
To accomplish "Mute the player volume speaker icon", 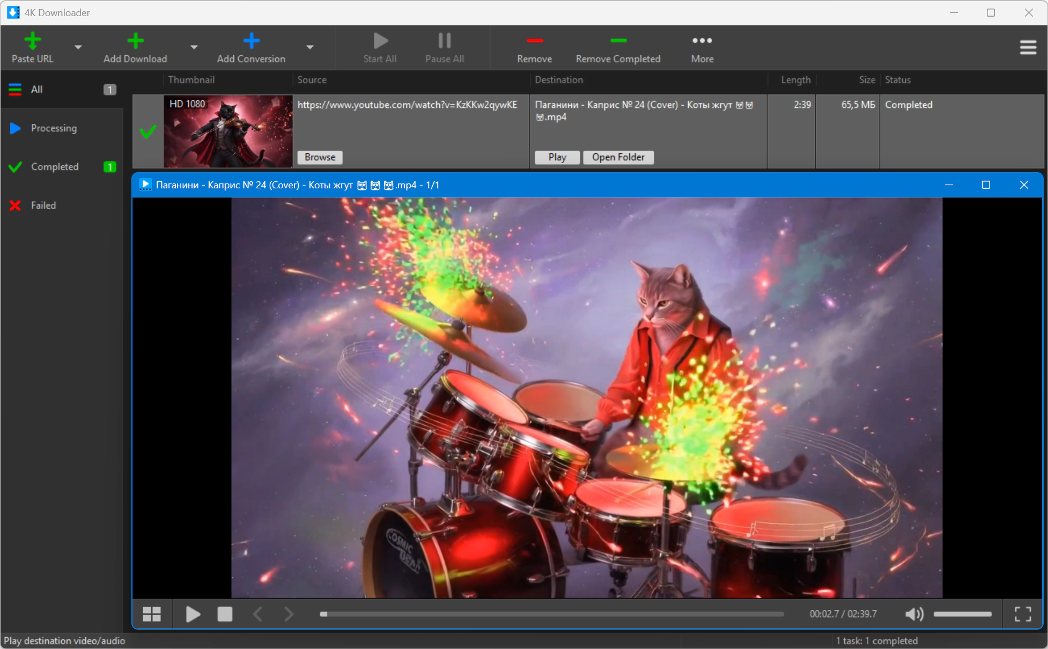I will [914, 614].
